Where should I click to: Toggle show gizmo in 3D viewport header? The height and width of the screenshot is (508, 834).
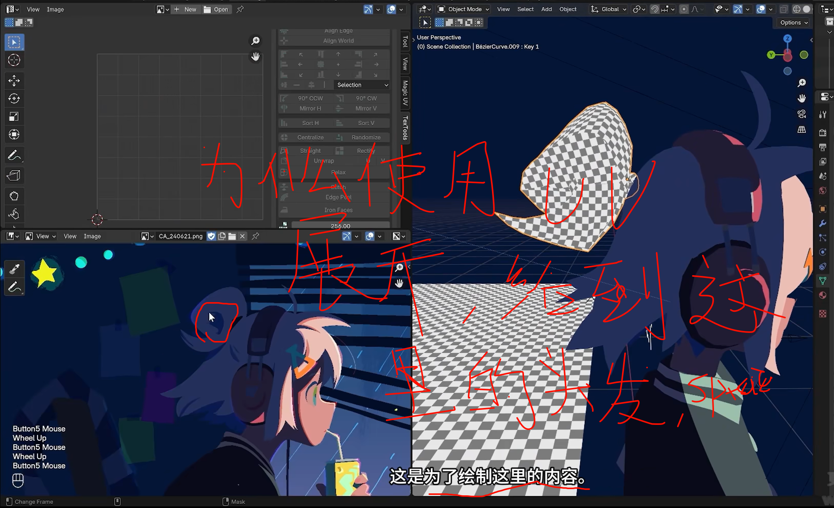point(738,9)
